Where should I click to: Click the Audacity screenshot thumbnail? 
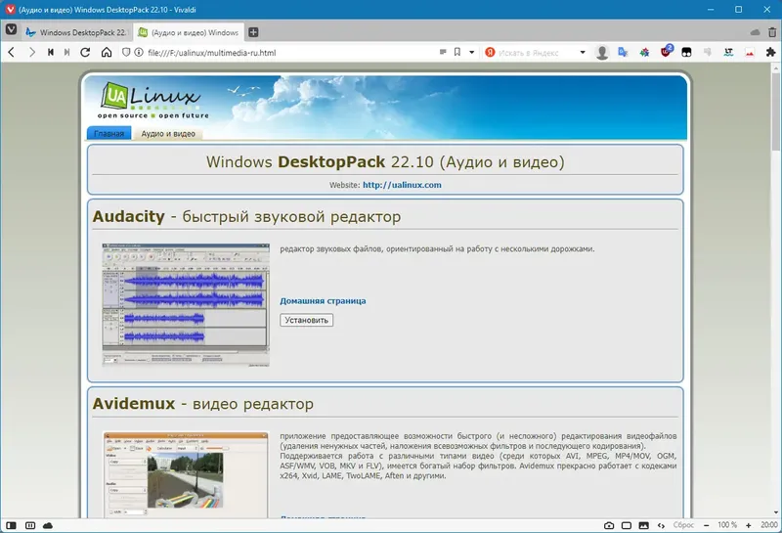pyautogui.click(x=186, y=305)
